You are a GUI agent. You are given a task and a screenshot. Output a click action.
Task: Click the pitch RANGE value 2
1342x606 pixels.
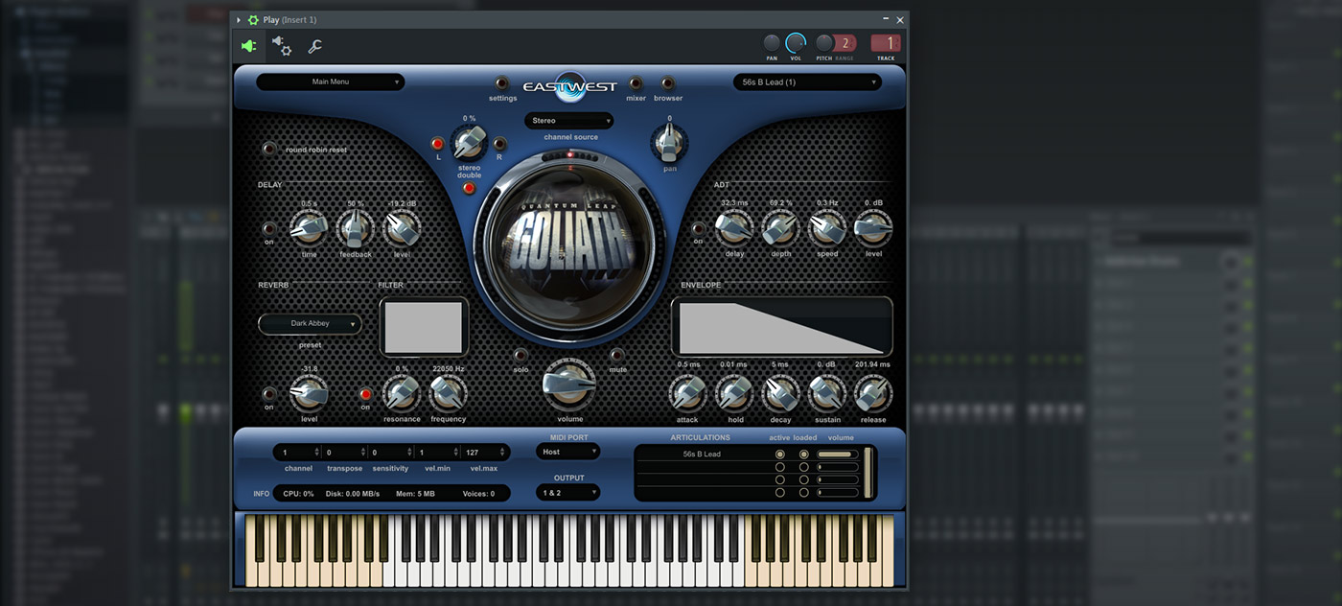pyautogui.click(x=845, y=43)
